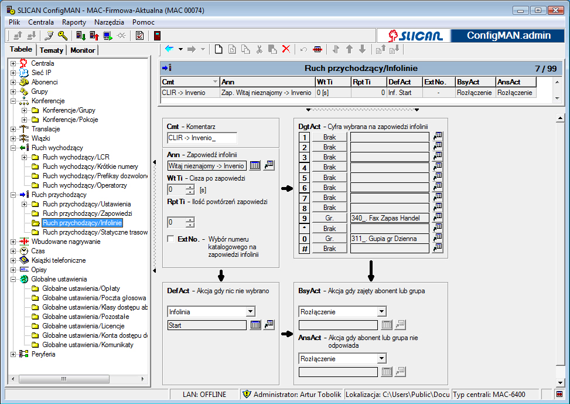Click the jump-to icon for digit 1 row
The height and width of the screenshot is (404, 570).
click(x=438, y=137)
